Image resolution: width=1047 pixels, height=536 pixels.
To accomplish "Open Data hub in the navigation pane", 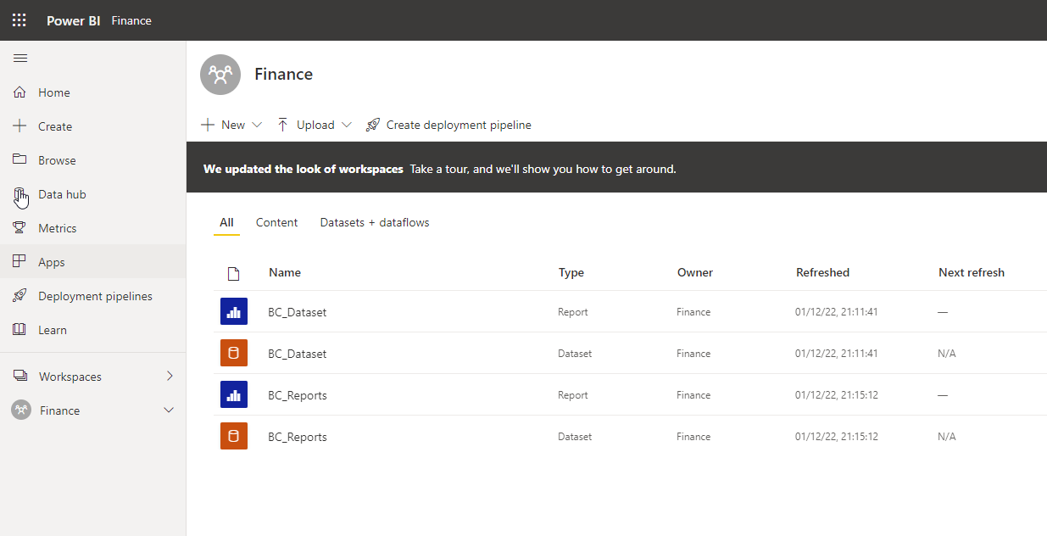I will point(93,194).
